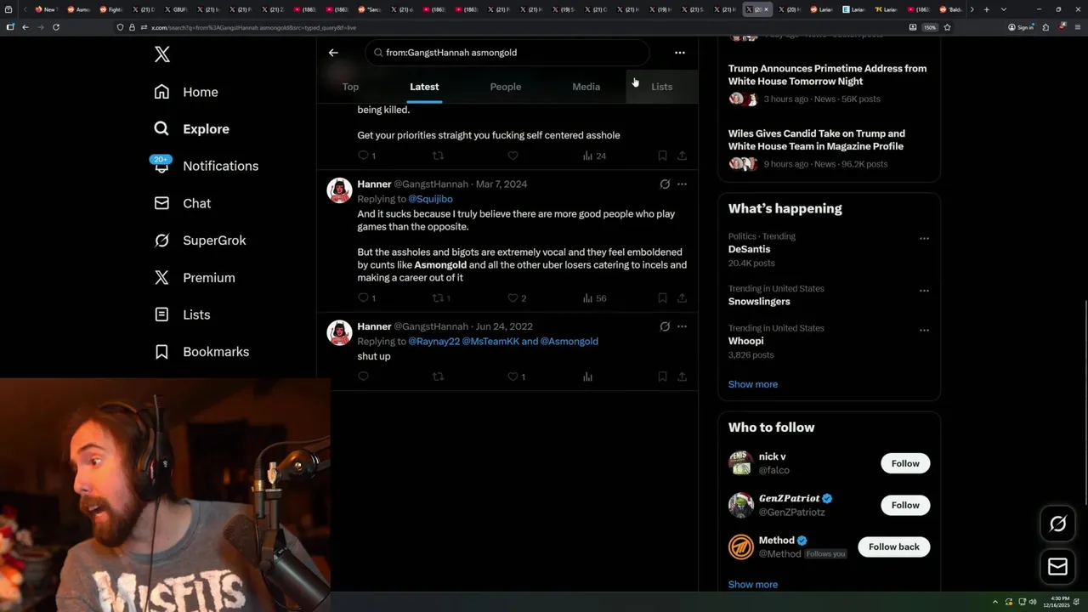Image resolution: width=1088 pixels, height=612 pixels.
Task: Reply to the 'shut up' post
Action: coord(364,377)
